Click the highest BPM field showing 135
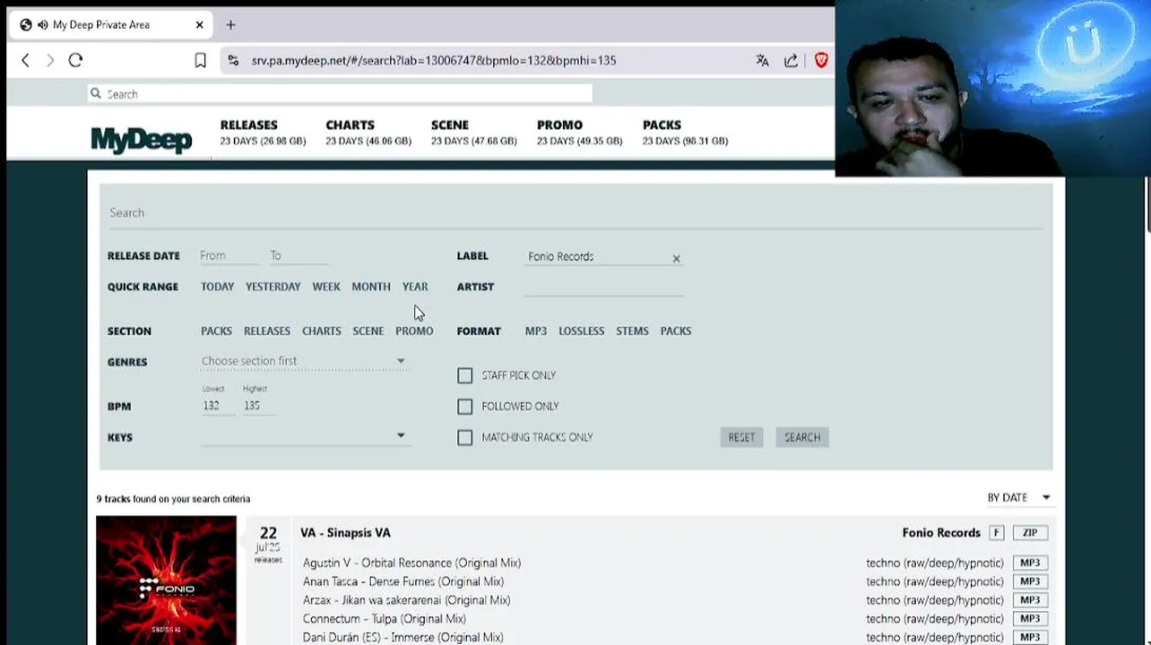1151x645 pixels. 259,406
